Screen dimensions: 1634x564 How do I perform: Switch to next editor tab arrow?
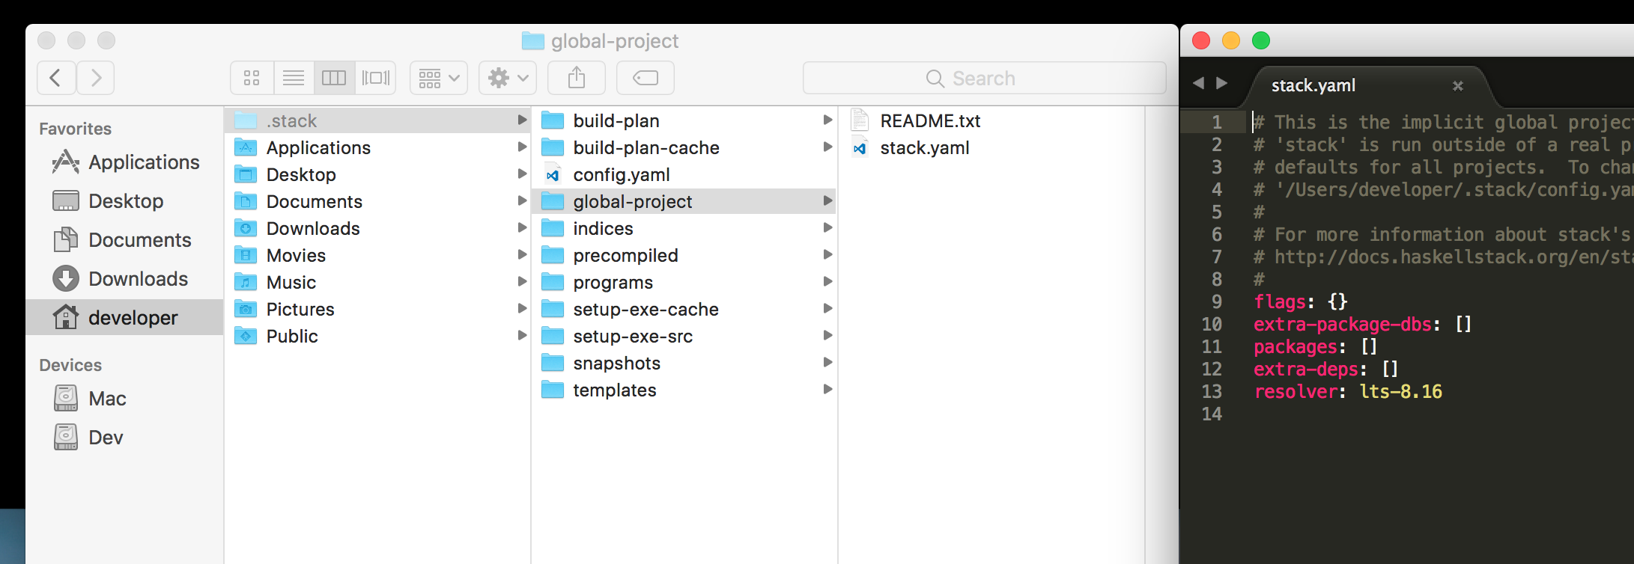click(x=1222, y=83)
